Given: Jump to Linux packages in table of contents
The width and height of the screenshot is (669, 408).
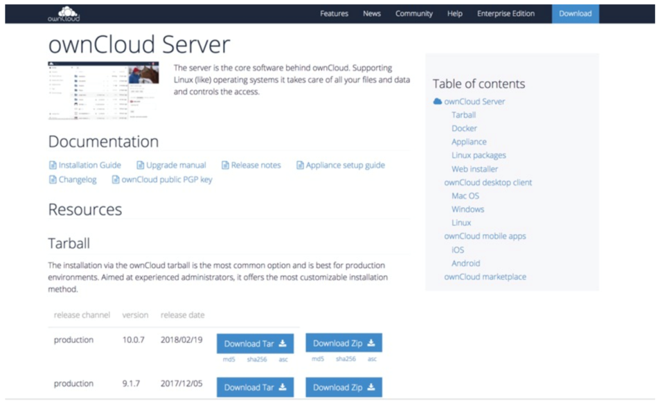Looking at the screenshot, I should (479, 155).
